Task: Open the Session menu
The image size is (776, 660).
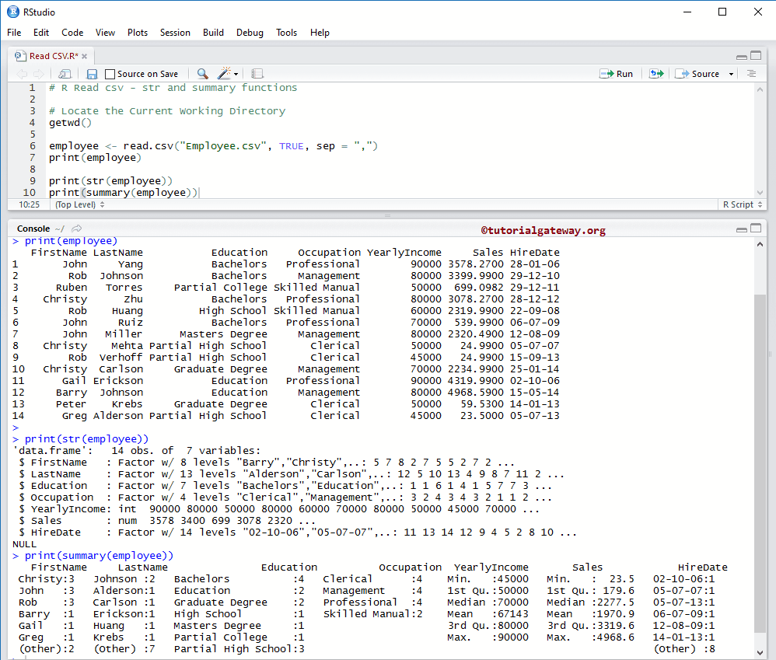Action: (x=175, y=33)
